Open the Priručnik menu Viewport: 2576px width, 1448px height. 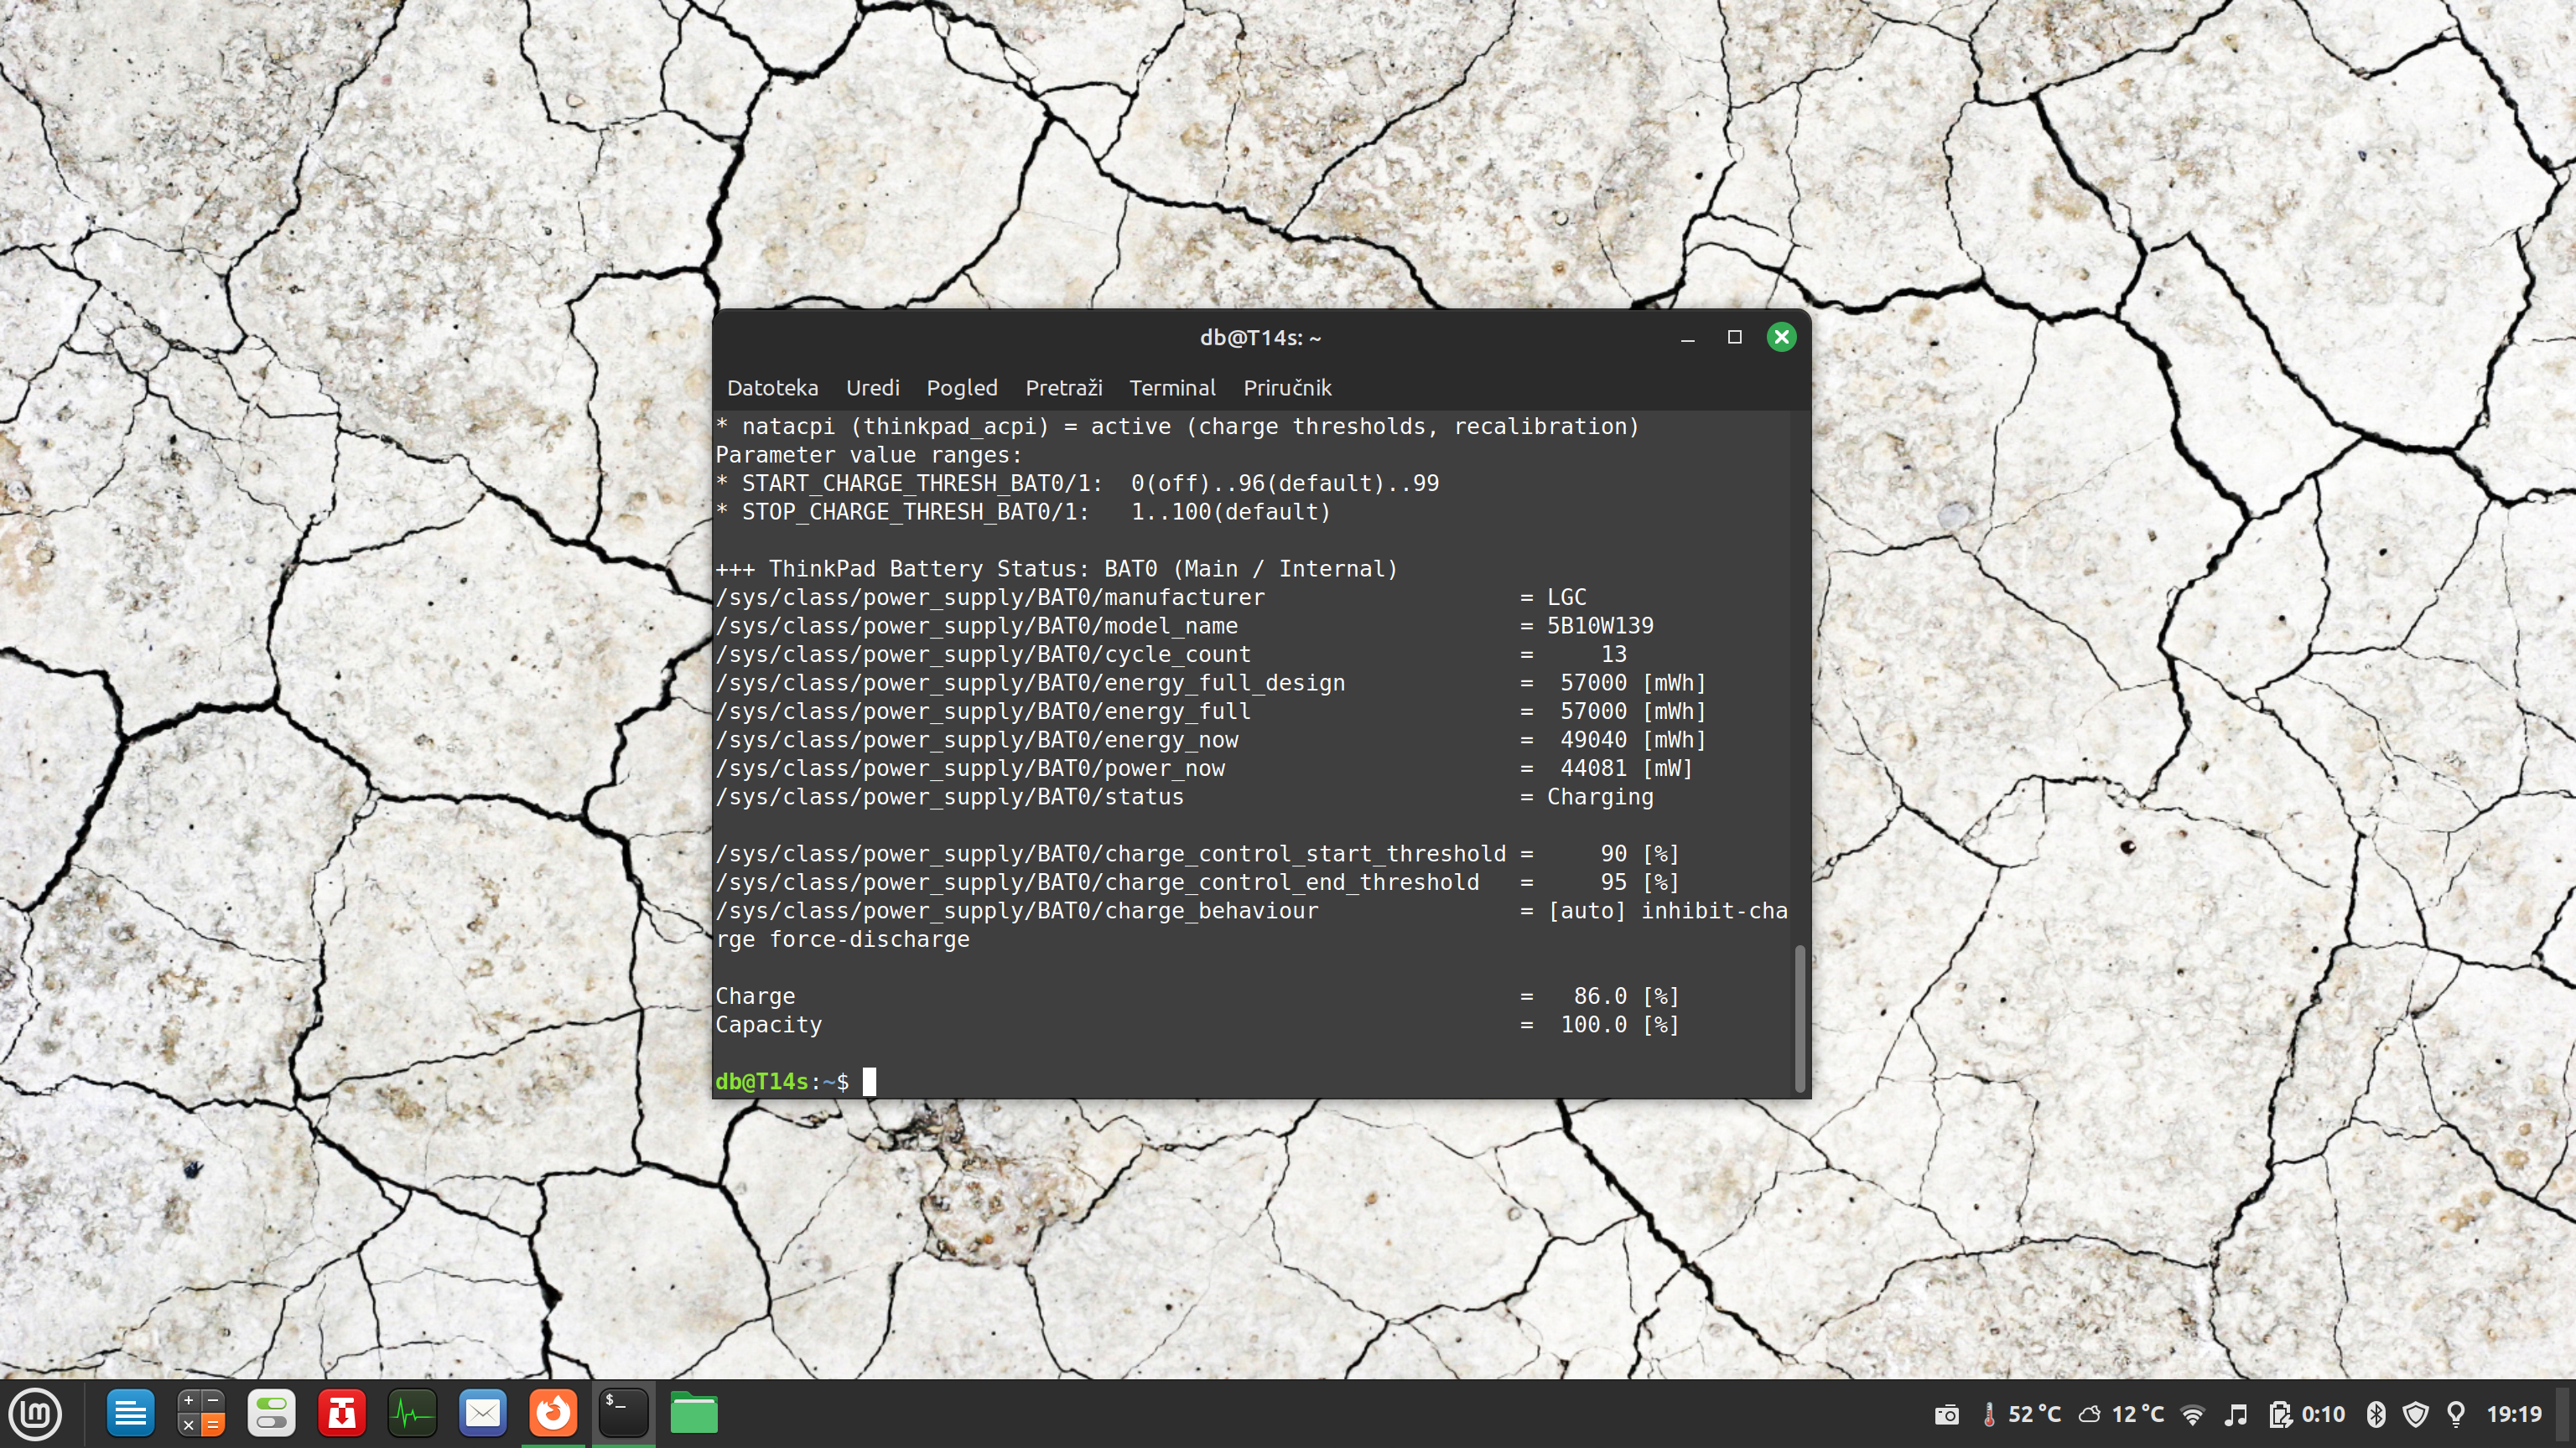pos(1287,388)
